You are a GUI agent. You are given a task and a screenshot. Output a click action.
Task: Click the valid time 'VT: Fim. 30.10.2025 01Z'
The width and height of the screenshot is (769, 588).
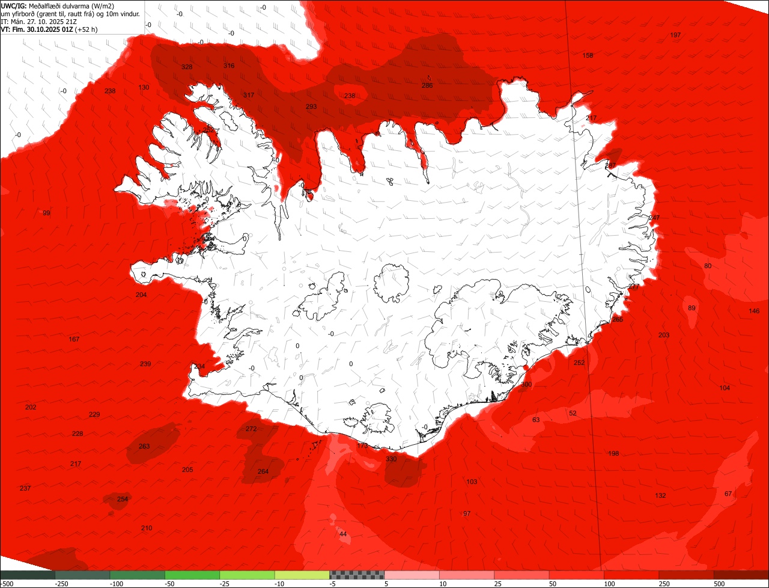[x=37, y=29]
